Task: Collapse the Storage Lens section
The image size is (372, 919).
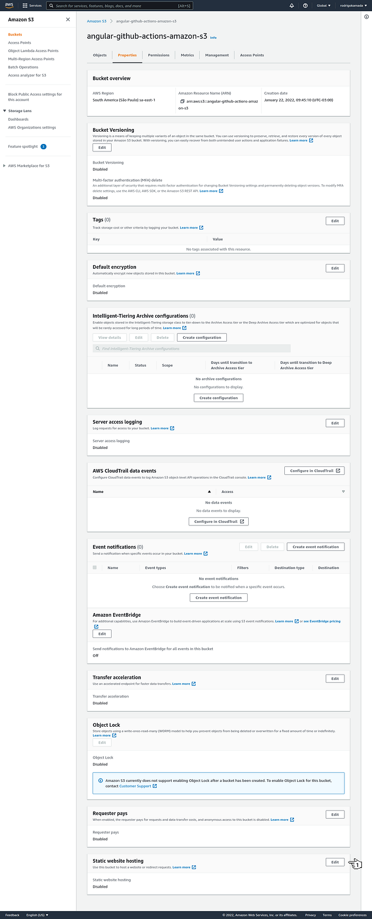Action: click(5, 111)
